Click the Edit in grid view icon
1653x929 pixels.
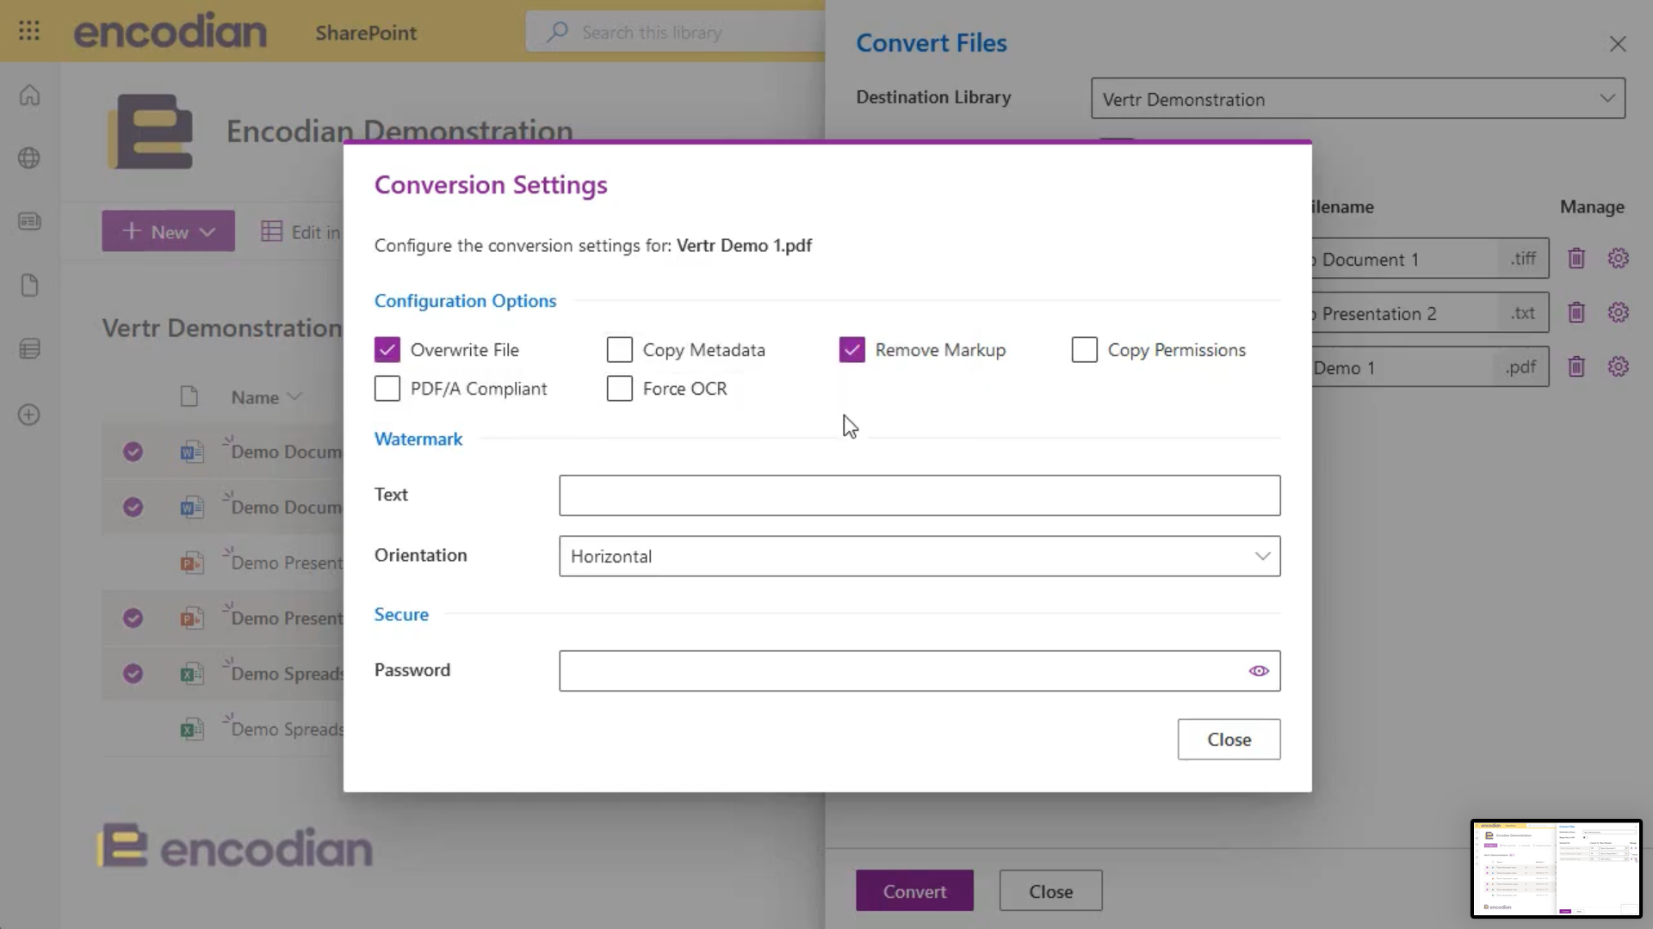point(272,231)
